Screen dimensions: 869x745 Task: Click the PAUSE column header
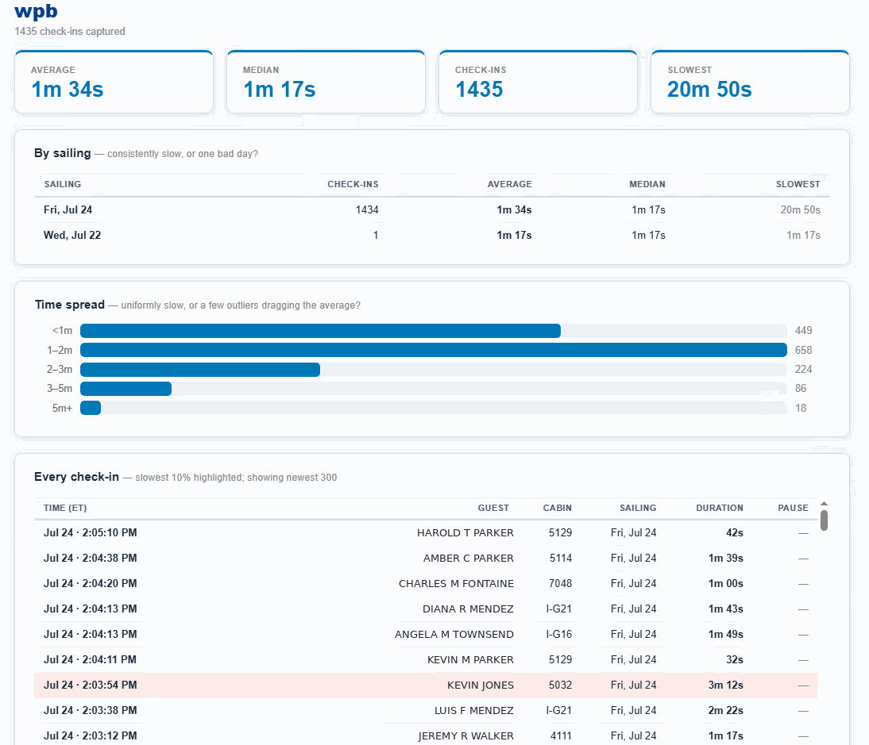[x=793, y=508]
